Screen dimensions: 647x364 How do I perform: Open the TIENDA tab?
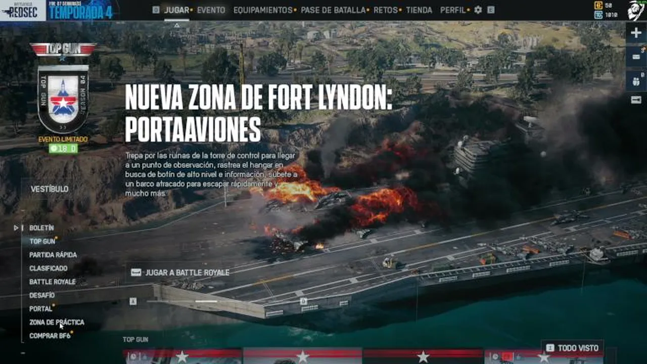[x=419, y=10]
